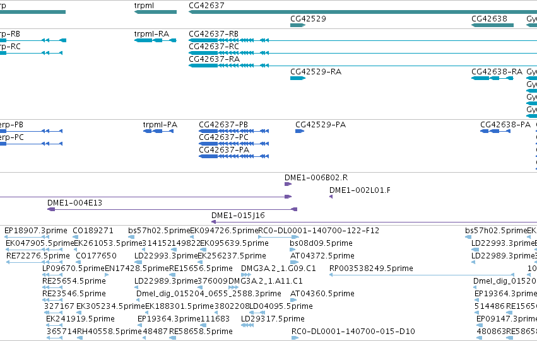Open the CG42529-RA transcript label
Screen dimensions: 537x341
pyautogui.click(x=316, y=72)
